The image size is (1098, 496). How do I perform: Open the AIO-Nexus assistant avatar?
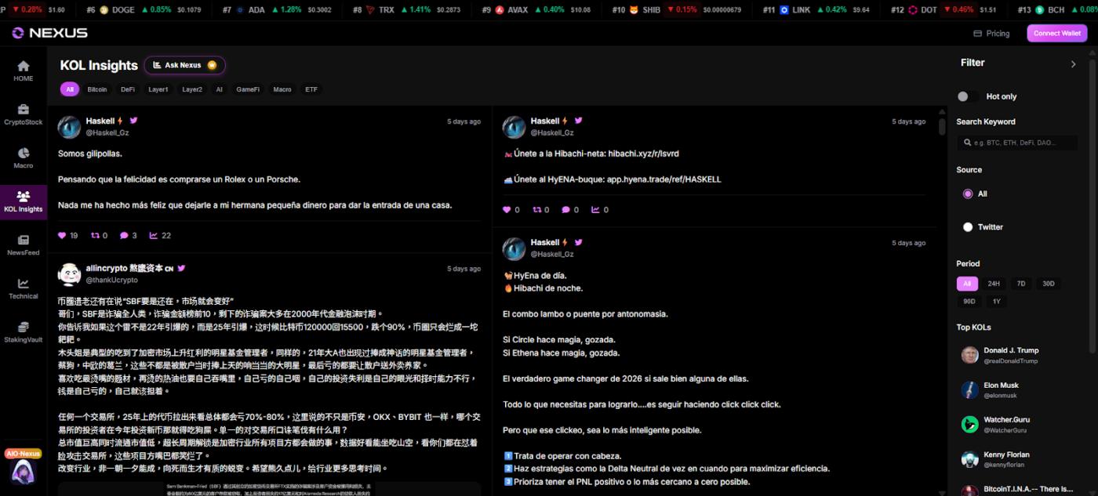(x=23, y=472)
